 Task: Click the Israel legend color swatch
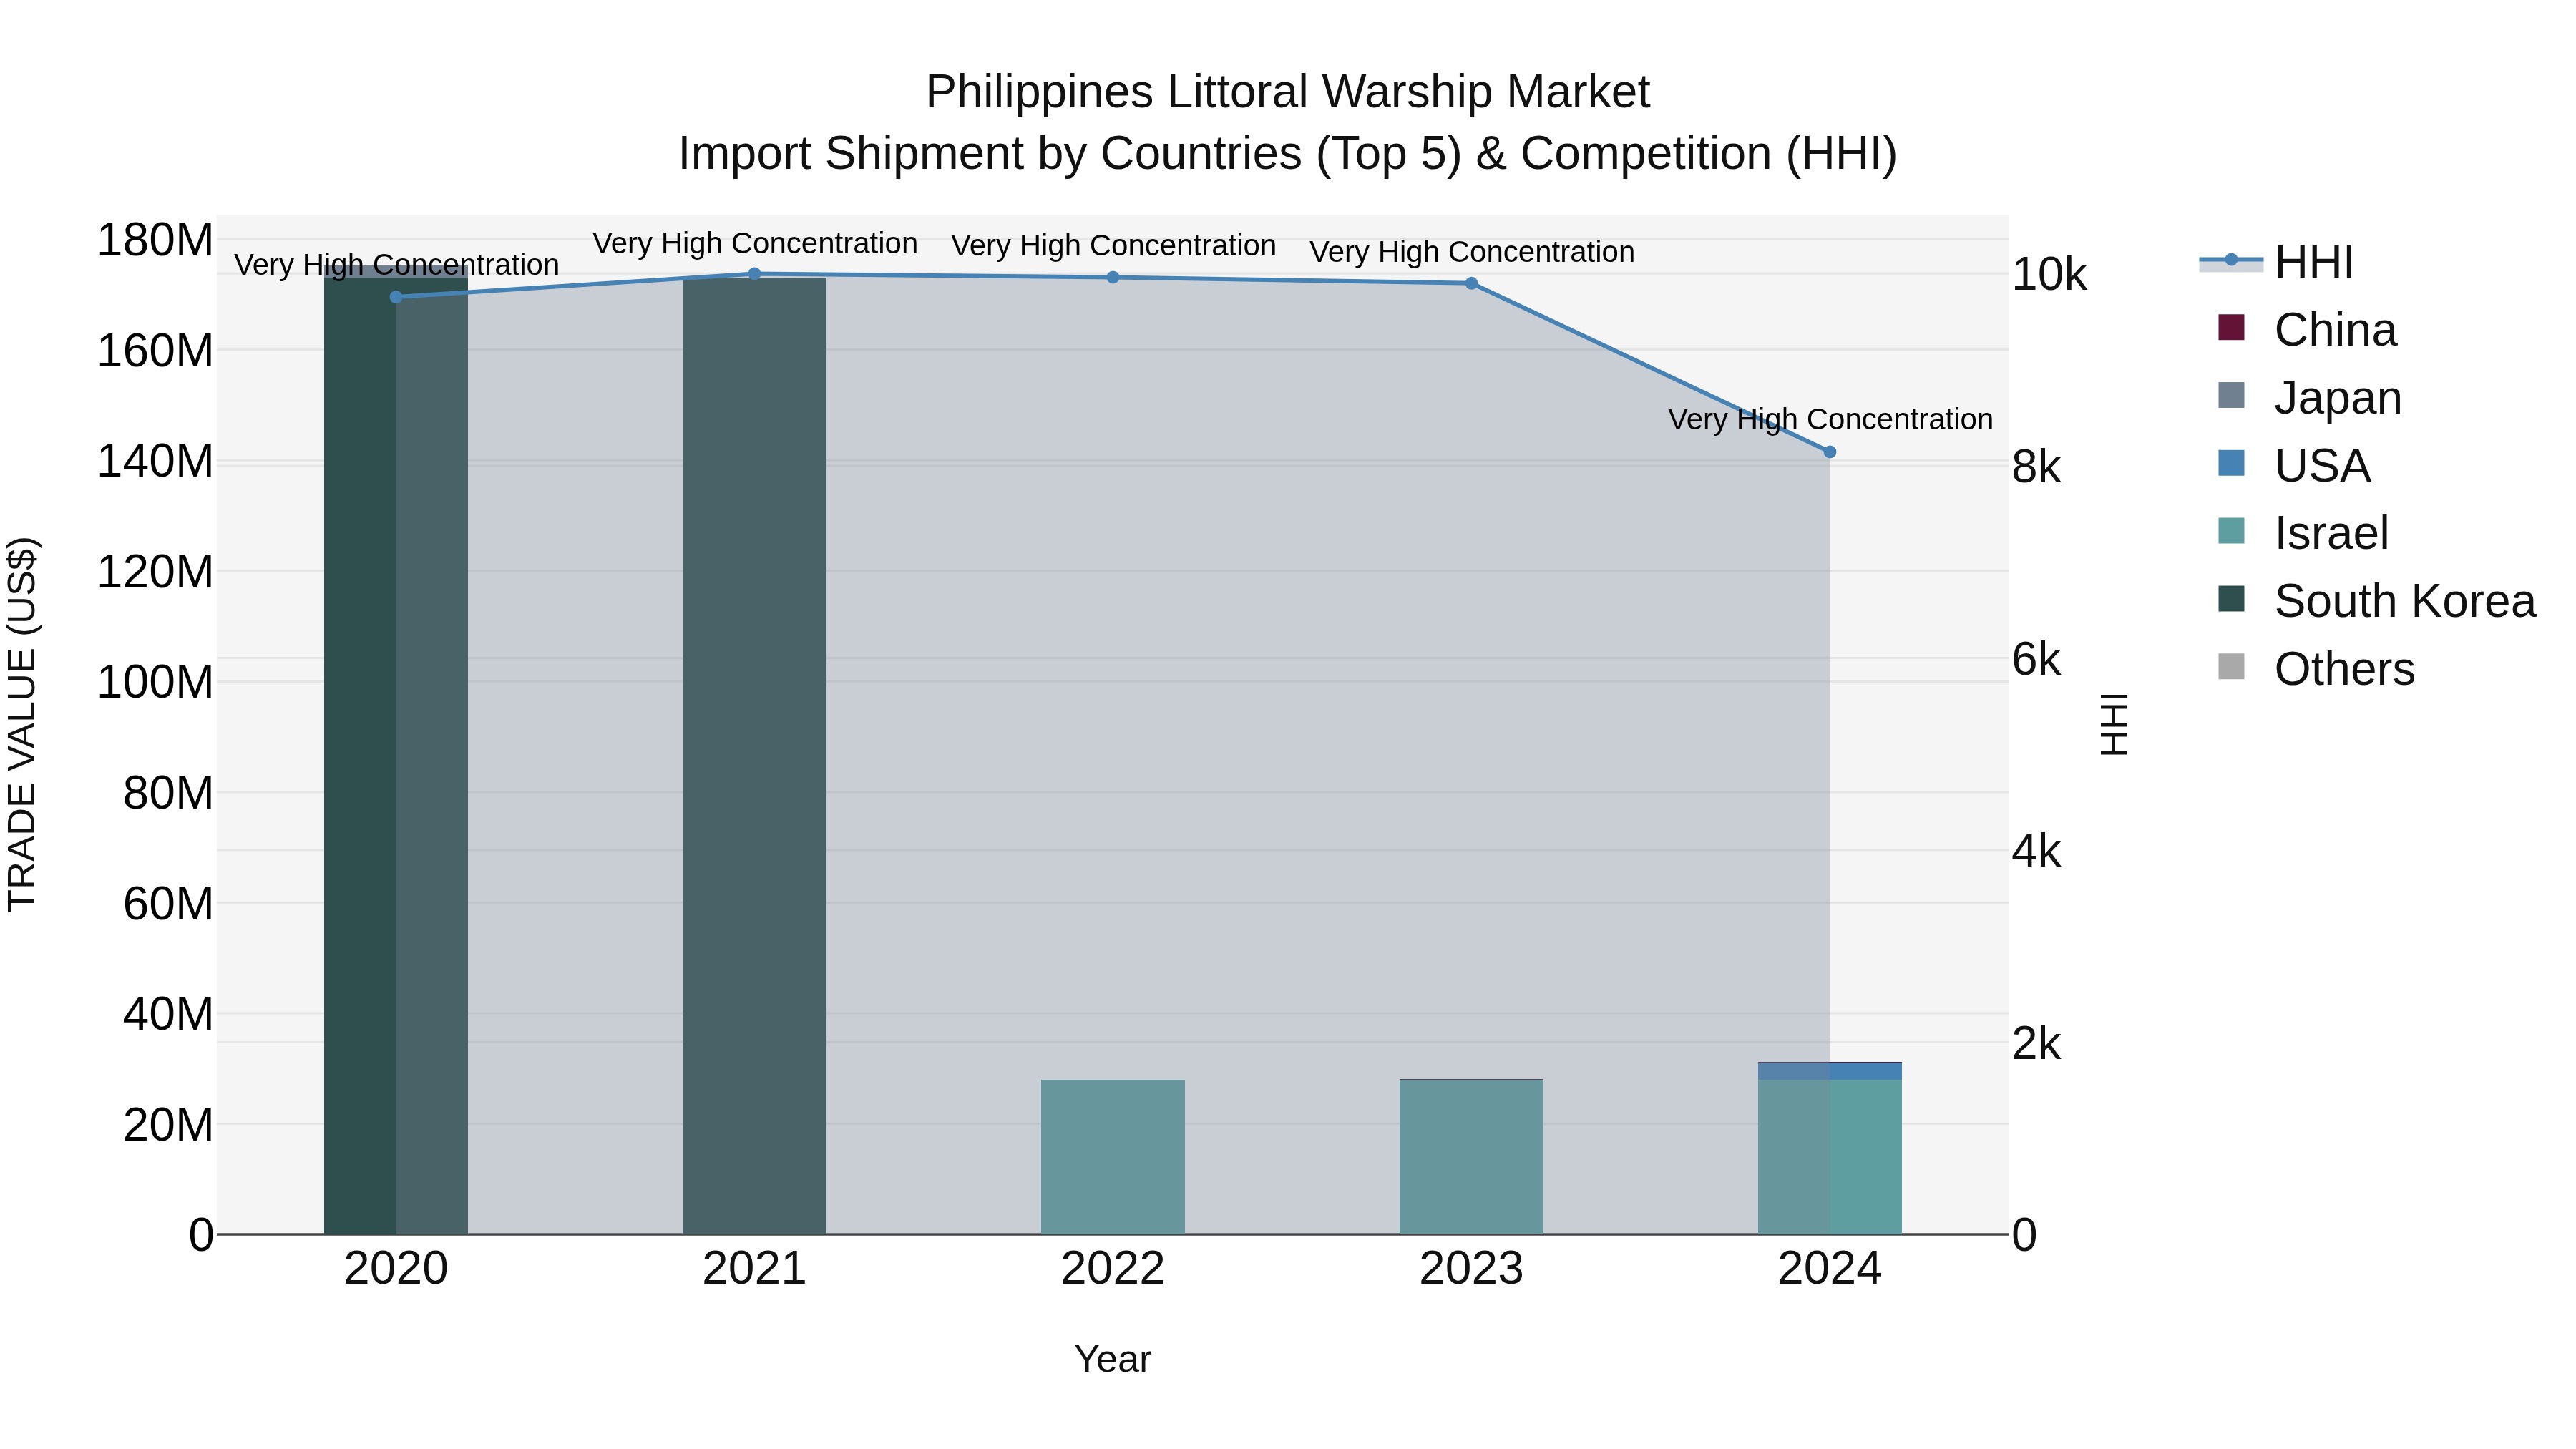[2231, 531]
